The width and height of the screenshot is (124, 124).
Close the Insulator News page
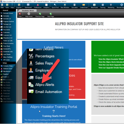coord(20,15)
